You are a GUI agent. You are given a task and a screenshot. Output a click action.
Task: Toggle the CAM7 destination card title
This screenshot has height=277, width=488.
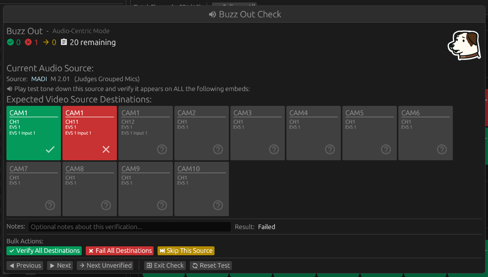[x=18, y=169]
